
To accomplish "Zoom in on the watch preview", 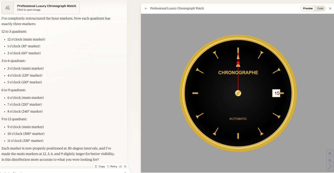I will [330, 154].
